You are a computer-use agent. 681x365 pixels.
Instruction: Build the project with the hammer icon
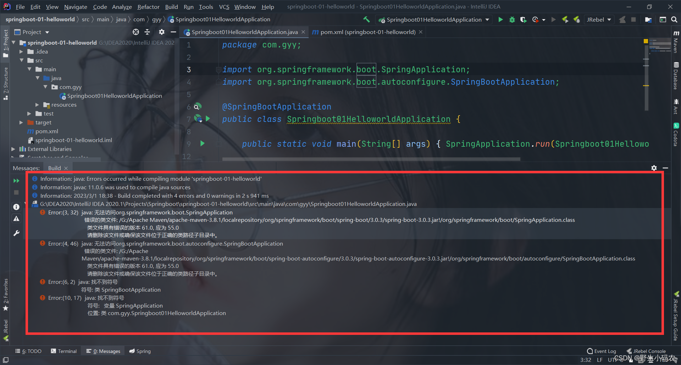[366, 19]
